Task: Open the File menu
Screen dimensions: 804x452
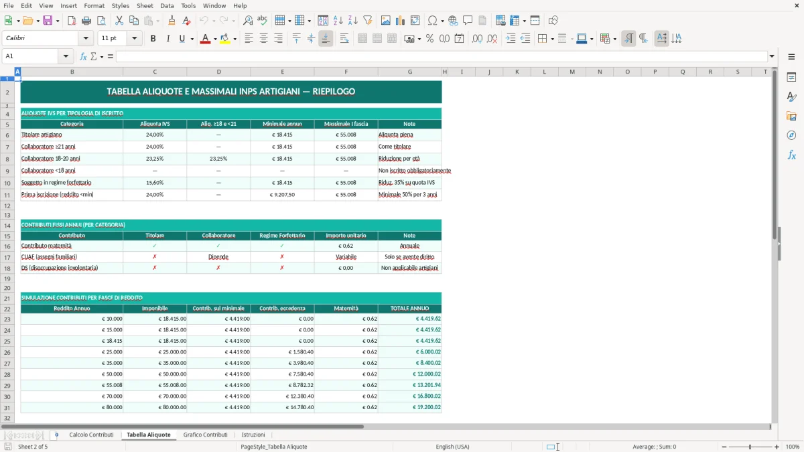Action: point(9,5)
